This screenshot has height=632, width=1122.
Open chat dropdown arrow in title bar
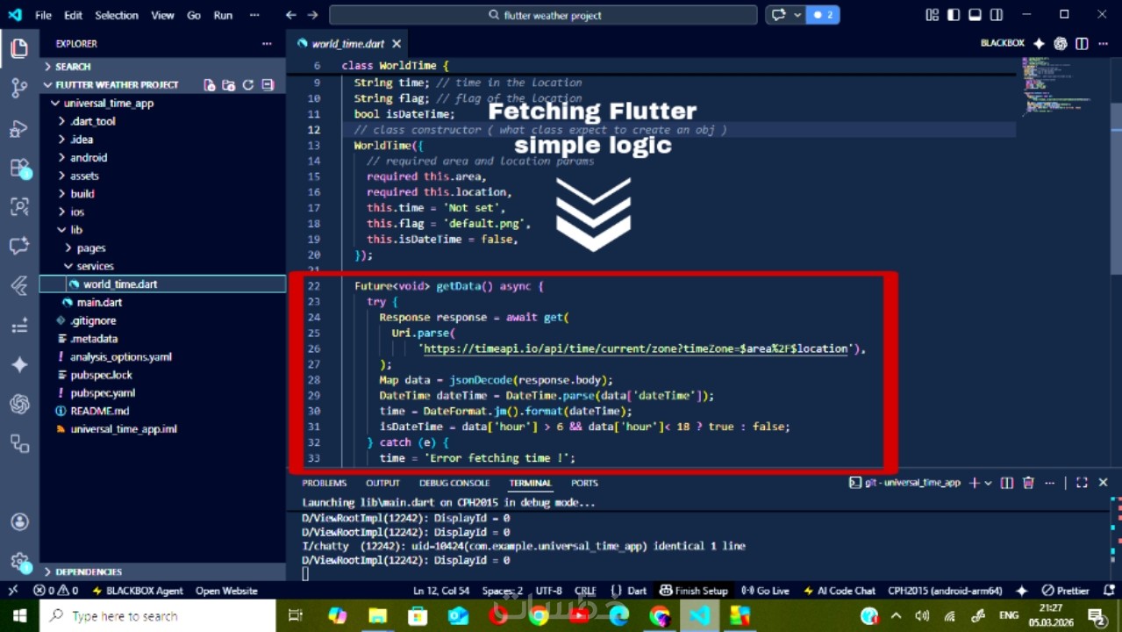tap(797, 15)
